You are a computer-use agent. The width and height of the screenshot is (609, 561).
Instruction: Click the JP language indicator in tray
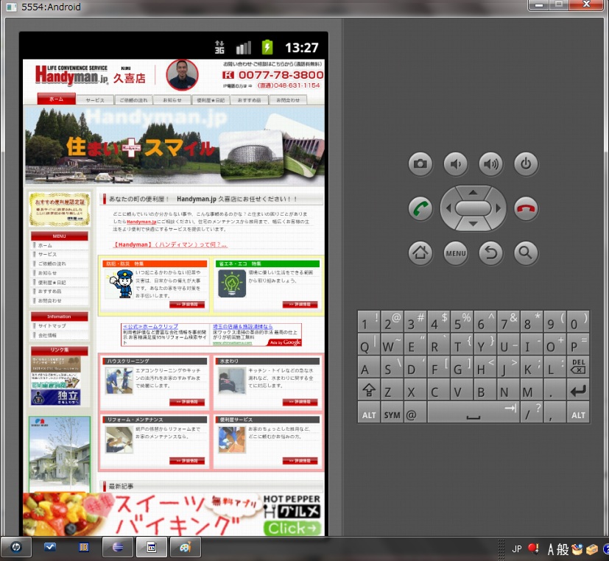(x=516, y=549)
